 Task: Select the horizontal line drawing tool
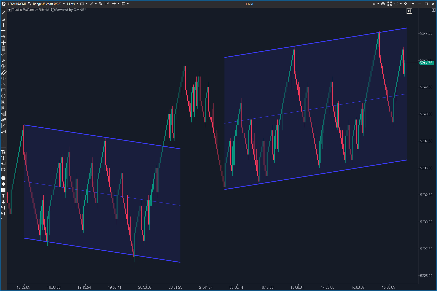(x=3, y=31)
